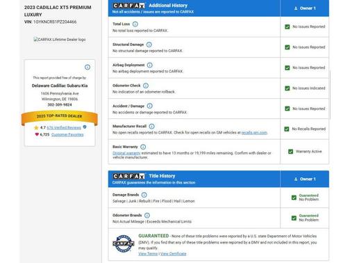This screenshot has width=350, height=263.
Task: Open the Accident / Damage info icon
Action: pyautogui.click(x=150, y=106)
